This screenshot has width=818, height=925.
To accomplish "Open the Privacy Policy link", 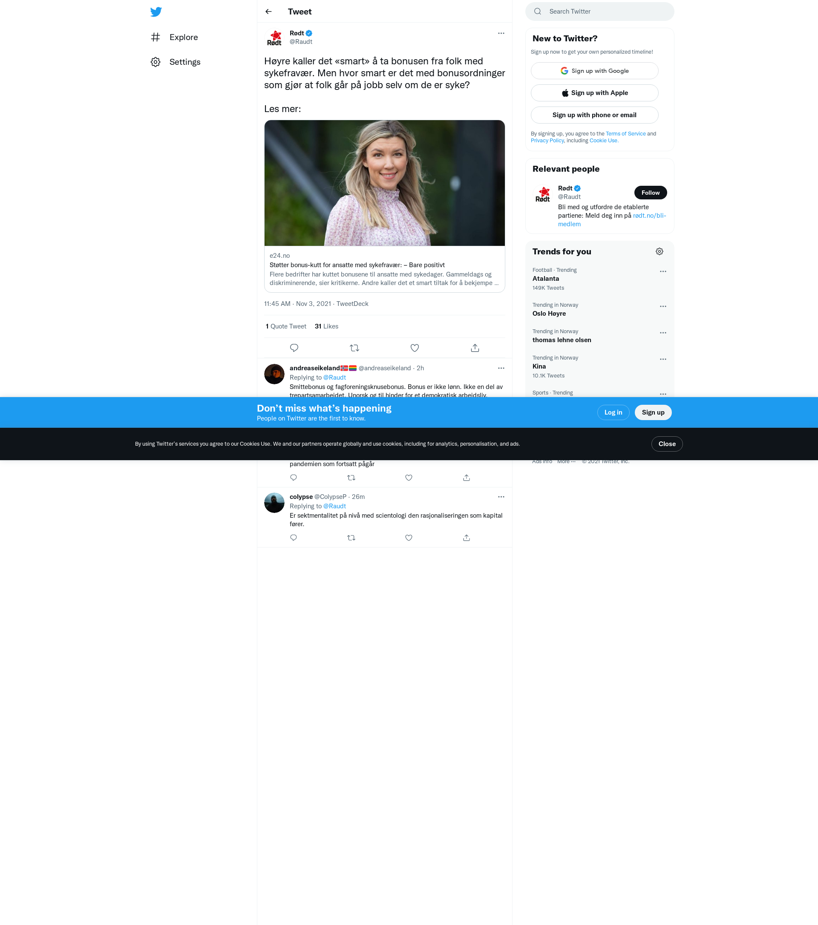I will click(x=547, y=141).
